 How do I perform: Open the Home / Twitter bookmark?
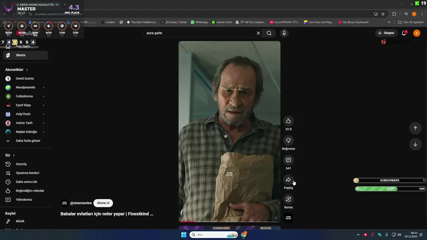click(x=174, y=22)
